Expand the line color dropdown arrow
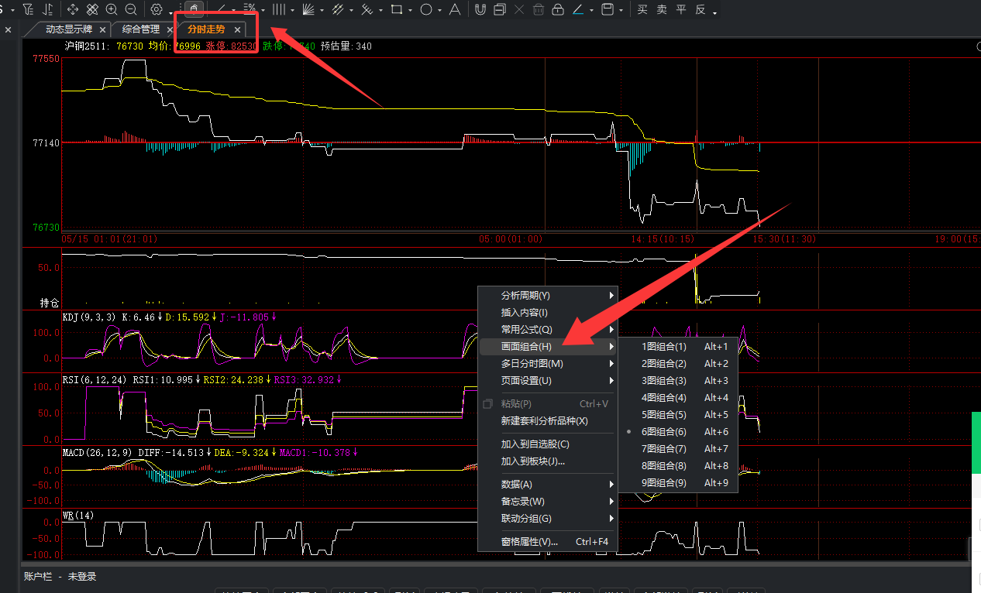981x593 pixels. (591, 10)
